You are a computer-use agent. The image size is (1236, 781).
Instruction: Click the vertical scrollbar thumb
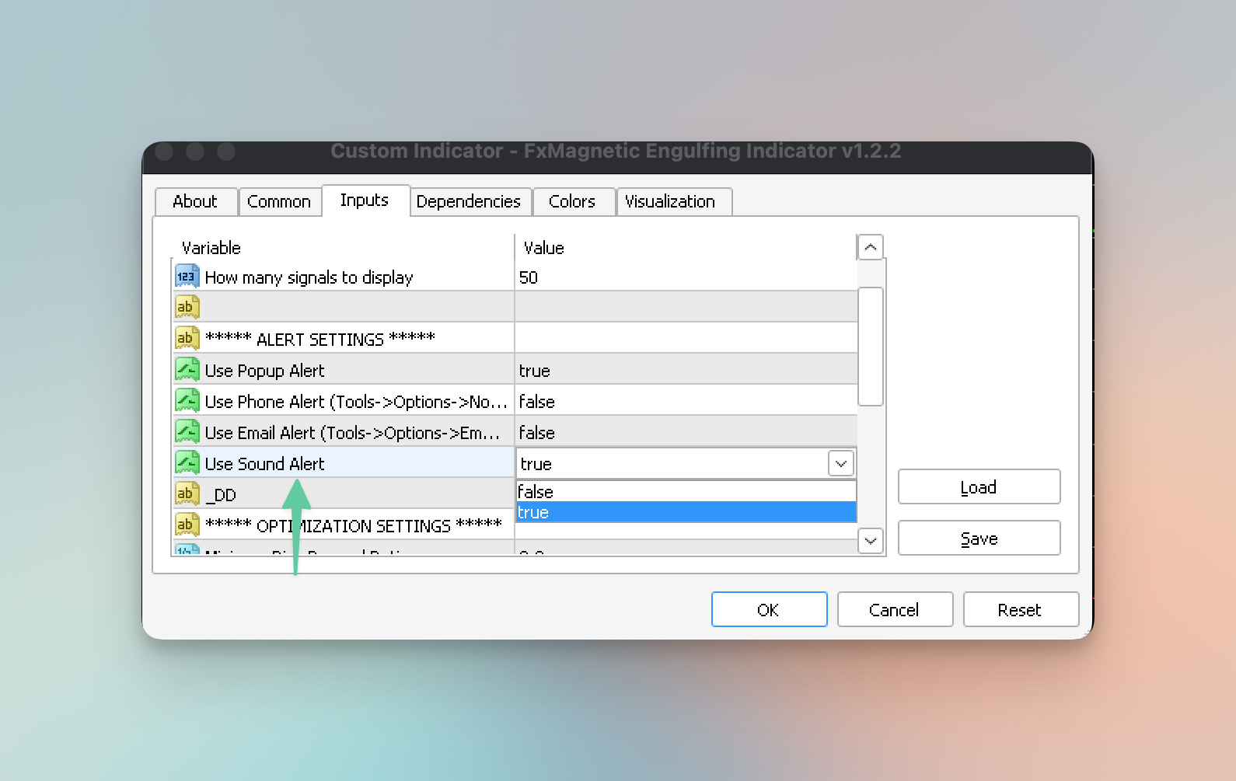pyautogui.click(x=871, y=347)
